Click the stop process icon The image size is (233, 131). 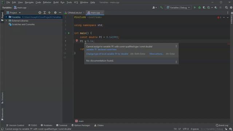coord(220,7)
